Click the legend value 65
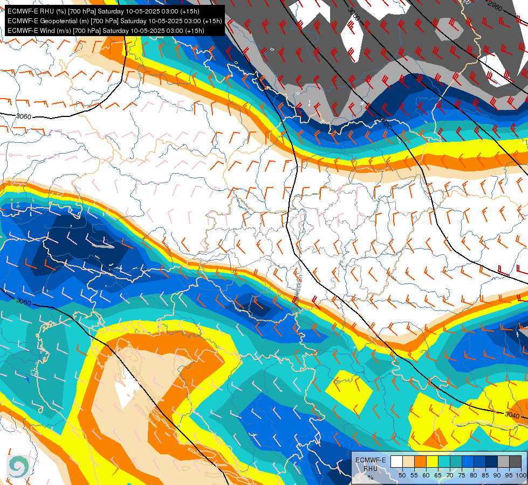This screenshot has width=528, height=485. pos(438,475)
